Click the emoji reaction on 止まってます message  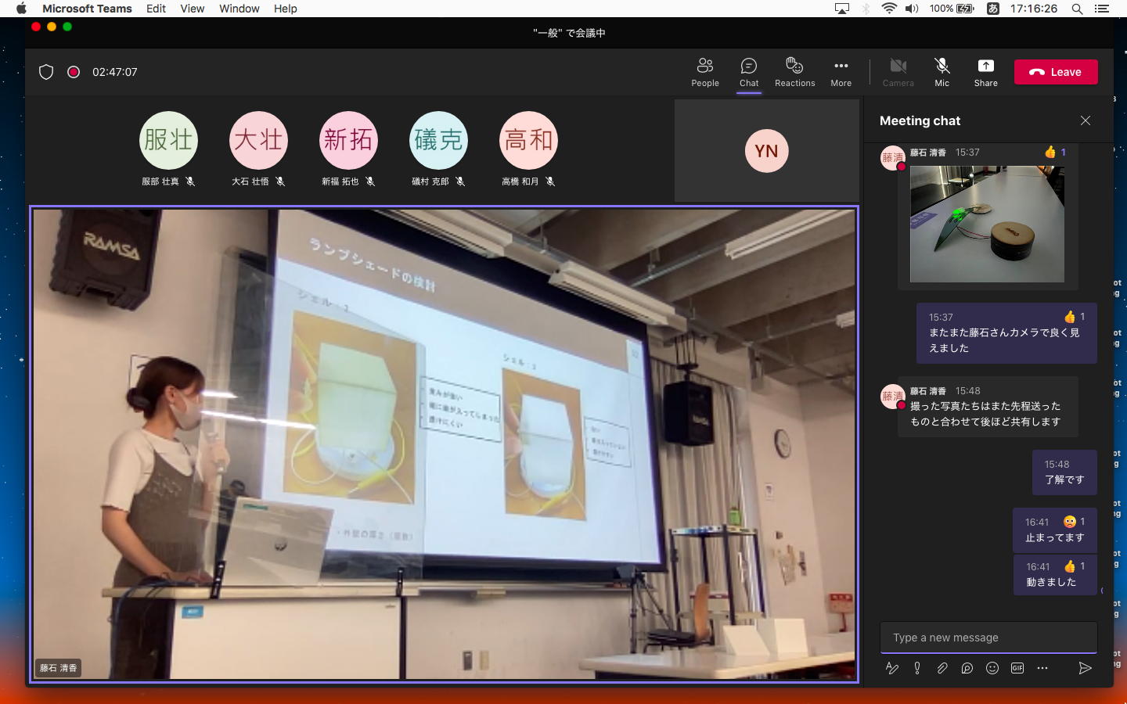1074,522
